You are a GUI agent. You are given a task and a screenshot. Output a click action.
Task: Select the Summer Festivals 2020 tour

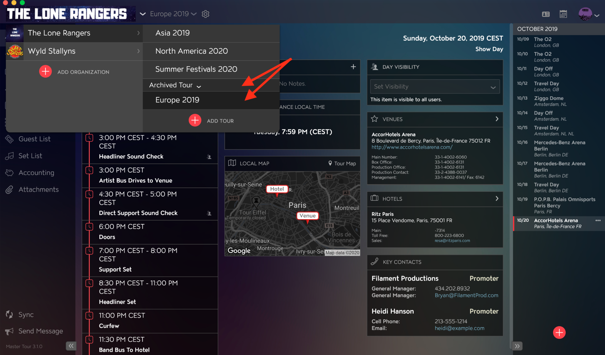pyautogui.click(x=211, y=69)
